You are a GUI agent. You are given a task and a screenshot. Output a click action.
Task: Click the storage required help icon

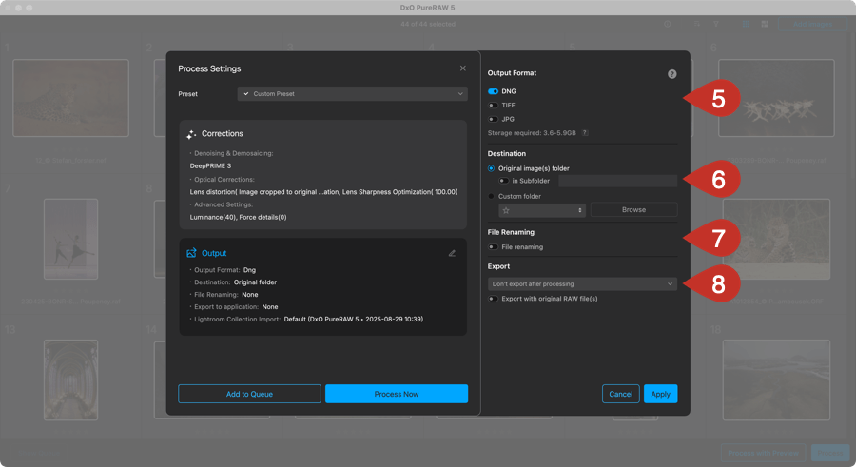pos(585,133)
